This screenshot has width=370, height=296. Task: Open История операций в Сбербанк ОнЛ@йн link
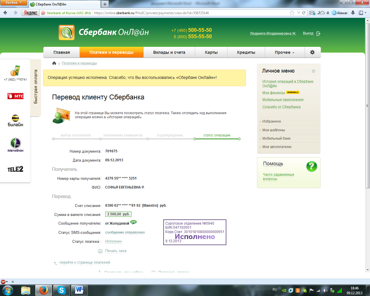[288, 84]
